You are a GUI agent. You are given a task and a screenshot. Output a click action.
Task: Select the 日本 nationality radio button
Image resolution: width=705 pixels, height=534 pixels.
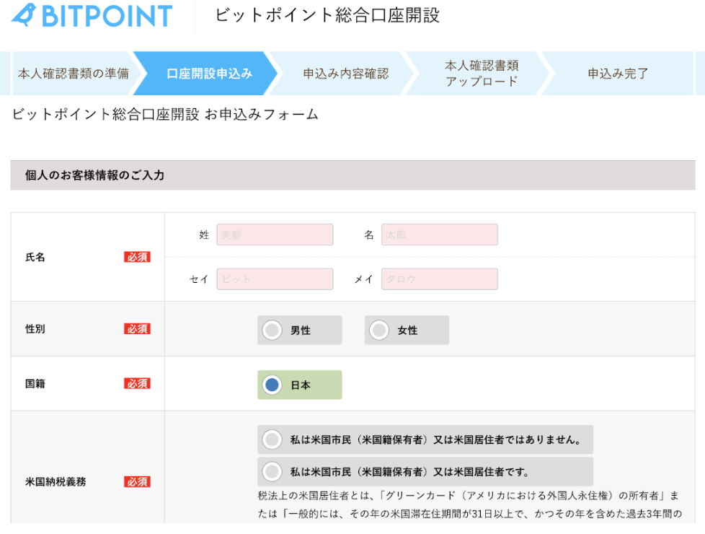point(272,385)
